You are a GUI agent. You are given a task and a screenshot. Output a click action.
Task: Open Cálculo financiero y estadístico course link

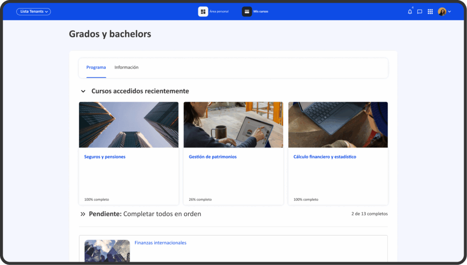(325, 157)
